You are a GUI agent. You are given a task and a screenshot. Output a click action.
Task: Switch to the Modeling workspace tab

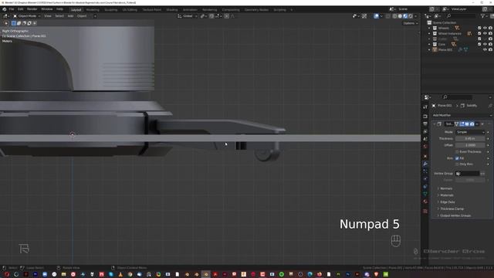93,10
